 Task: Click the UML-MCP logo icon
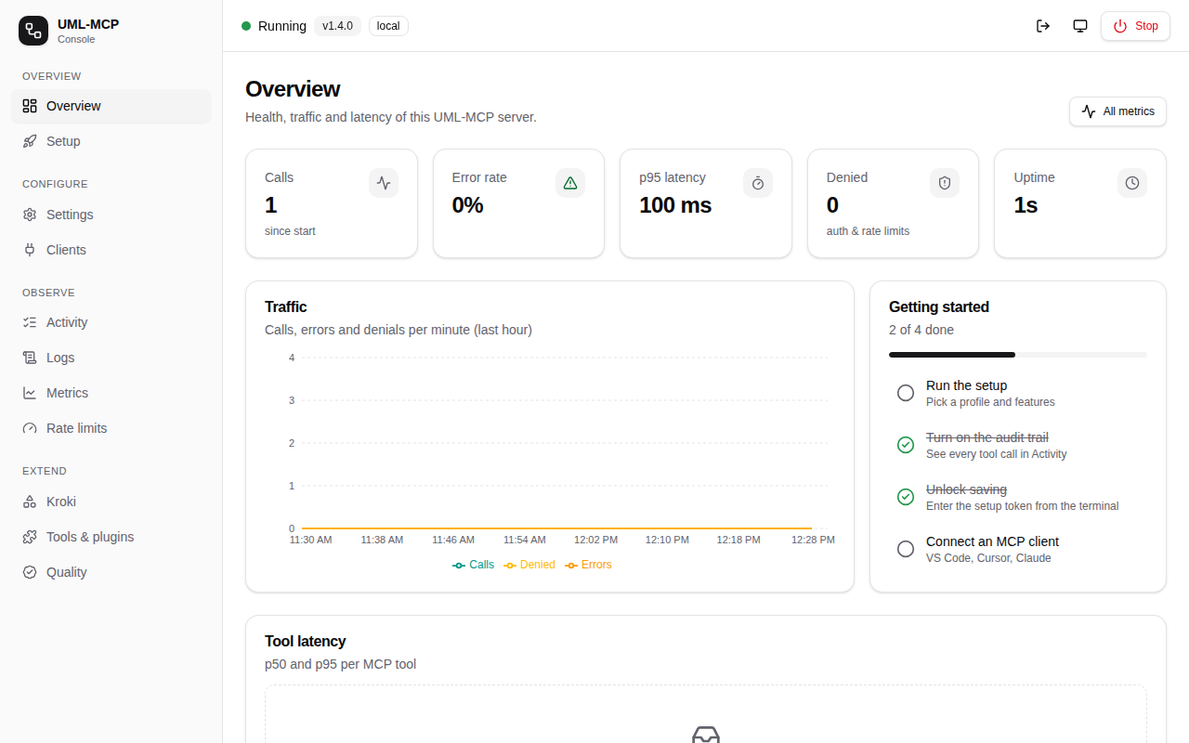(x=33, y=31)
